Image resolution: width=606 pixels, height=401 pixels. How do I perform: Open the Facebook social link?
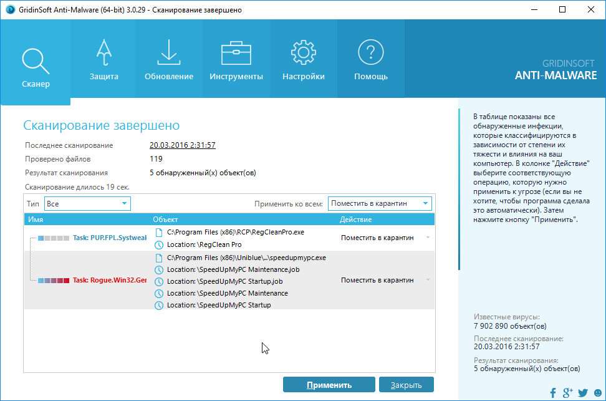(553, 393)
